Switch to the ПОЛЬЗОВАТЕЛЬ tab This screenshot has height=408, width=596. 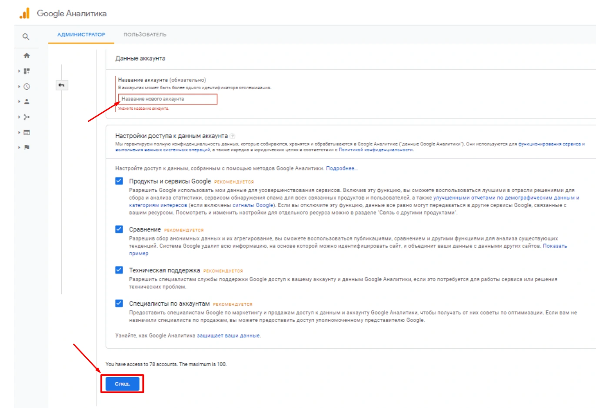pyautogui.click(x=145, y=35)
